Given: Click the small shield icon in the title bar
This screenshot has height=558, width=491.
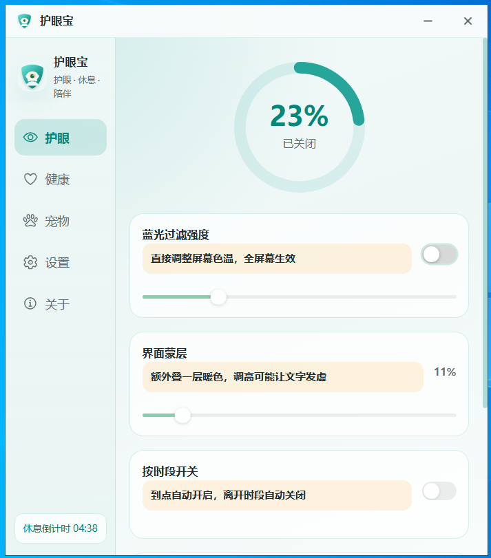Looking at the screenshot, I should (x=24, y=21).
